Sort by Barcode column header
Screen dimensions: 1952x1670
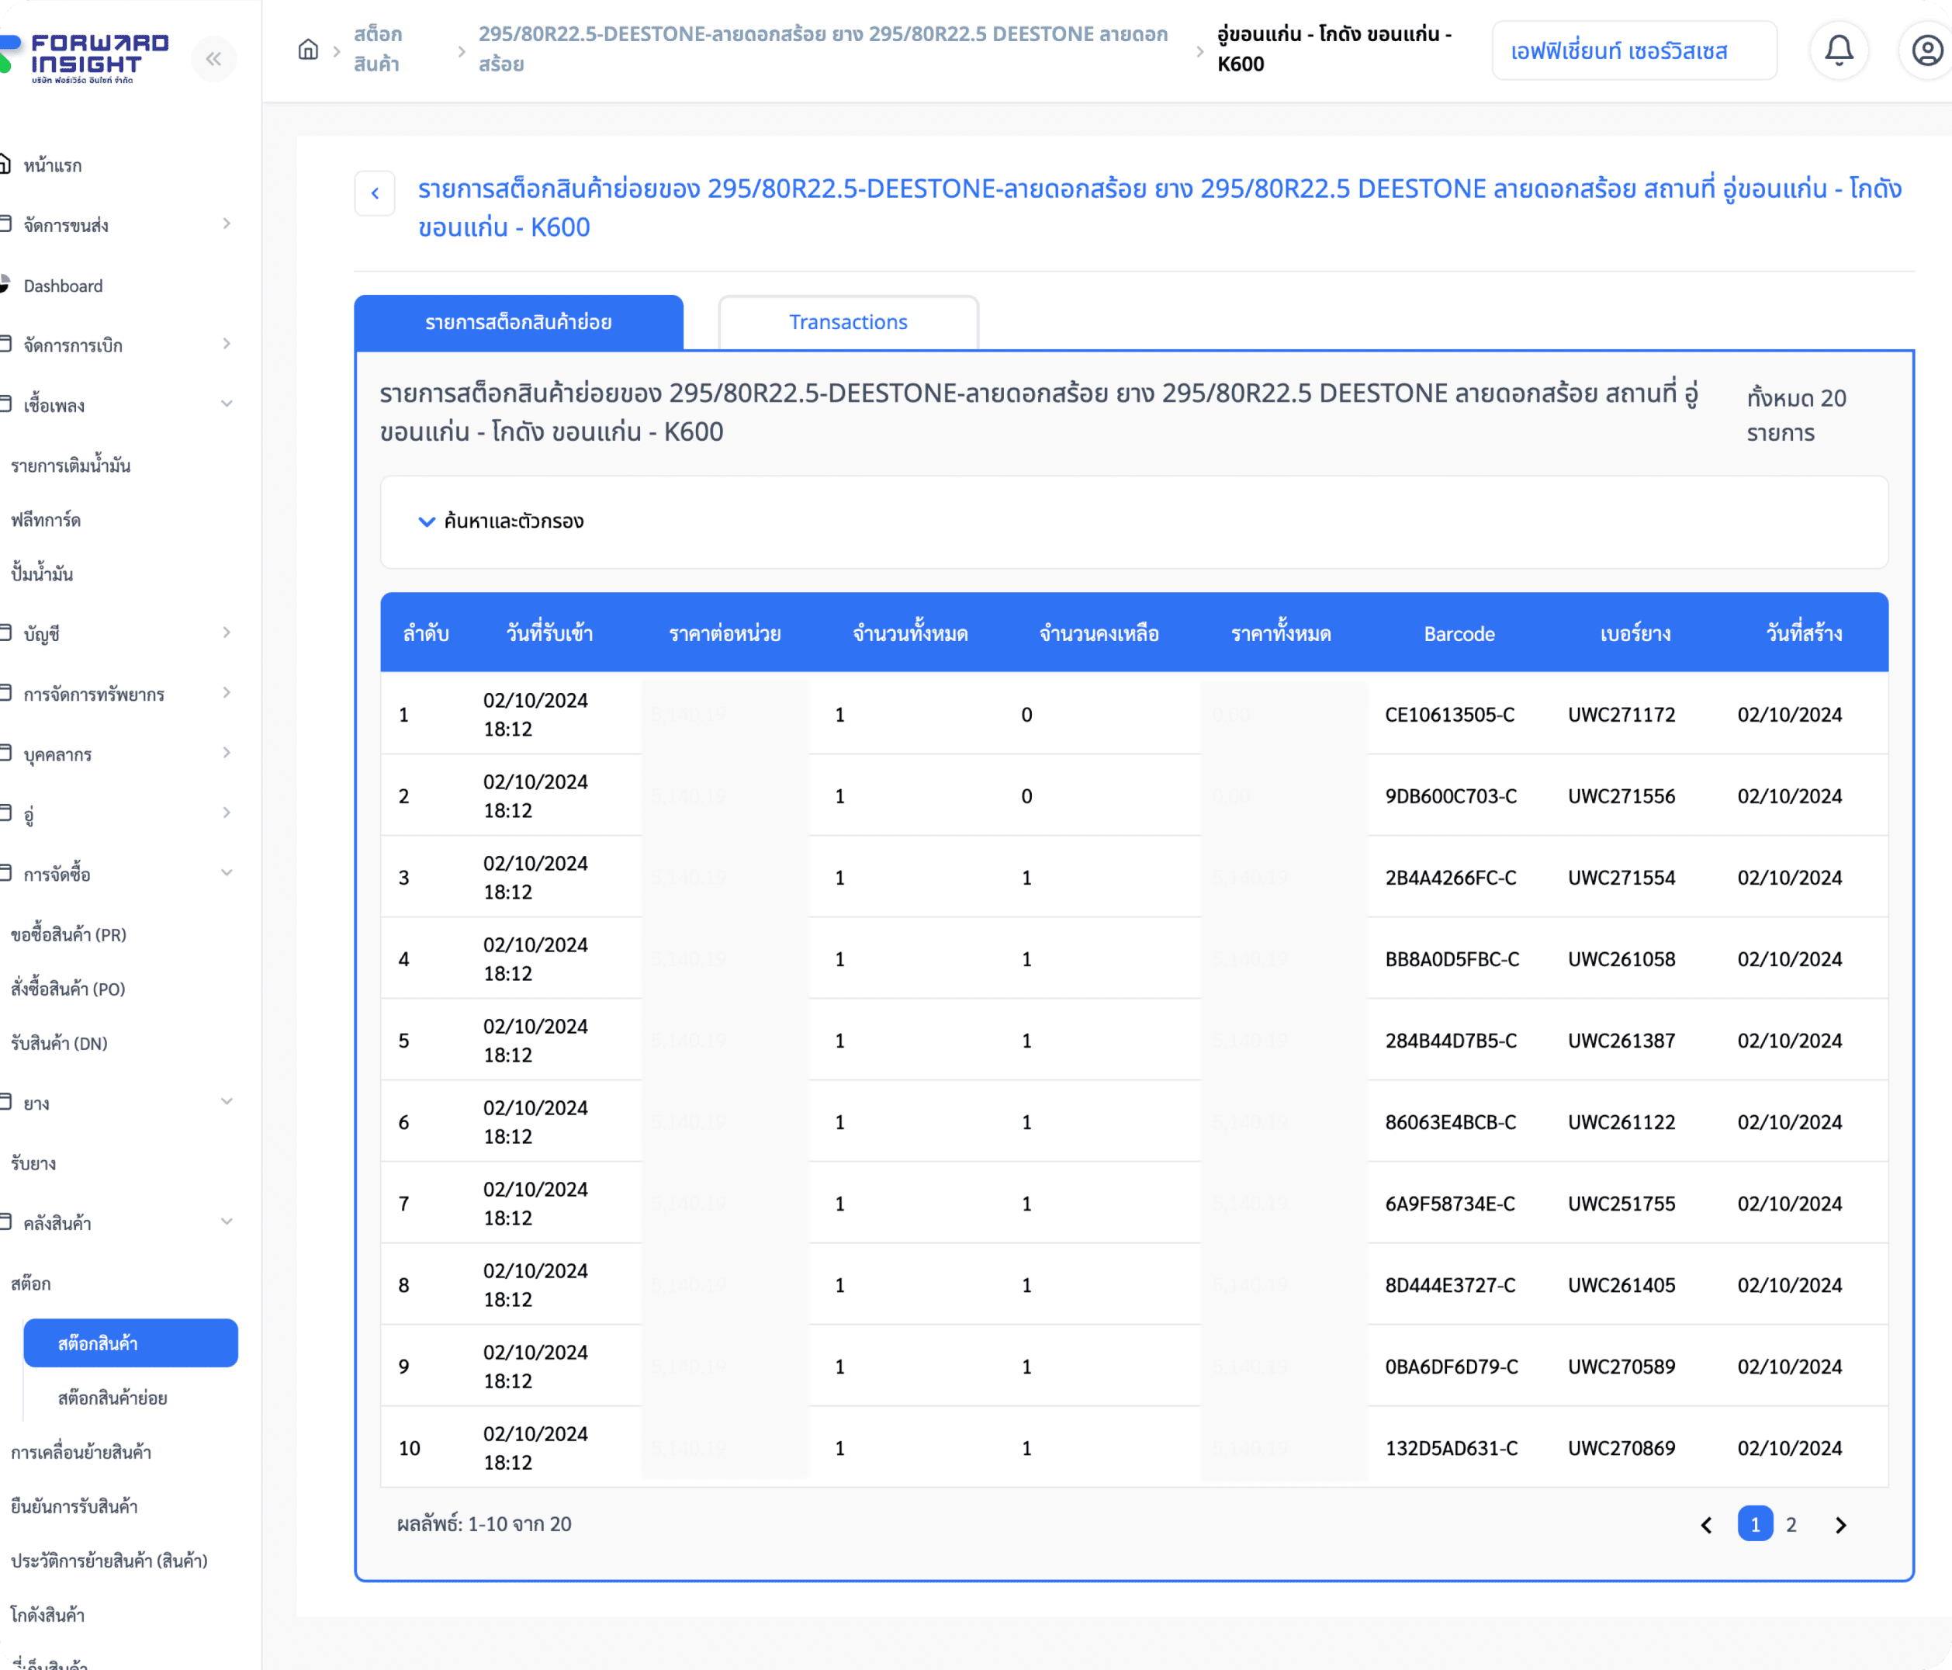(x=1459, y=633)
